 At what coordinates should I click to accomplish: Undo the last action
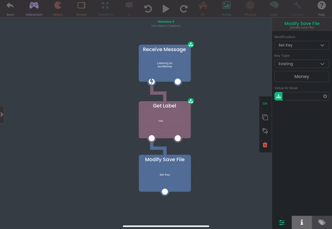pyautogui.click(x=148, y=9)
